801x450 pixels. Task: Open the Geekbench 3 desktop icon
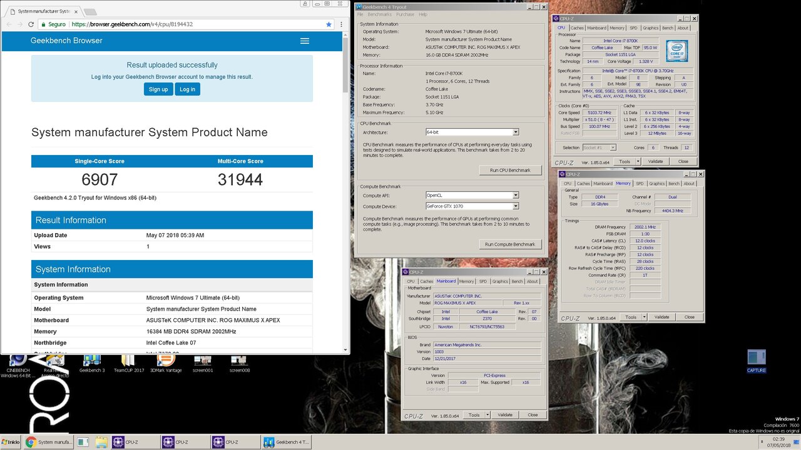(92, 364)
